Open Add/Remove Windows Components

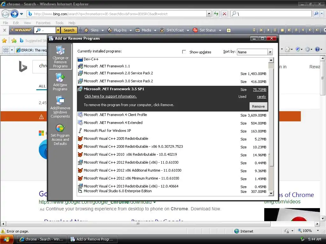(x=60, y=107)
